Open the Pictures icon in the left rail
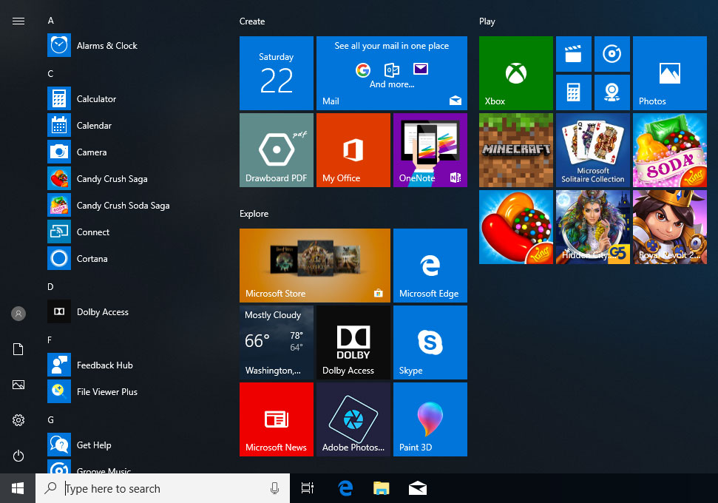 tap(18, 385)
